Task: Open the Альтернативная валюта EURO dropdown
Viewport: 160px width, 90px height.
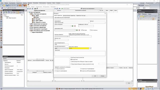Action: click(x=61, y=48)
